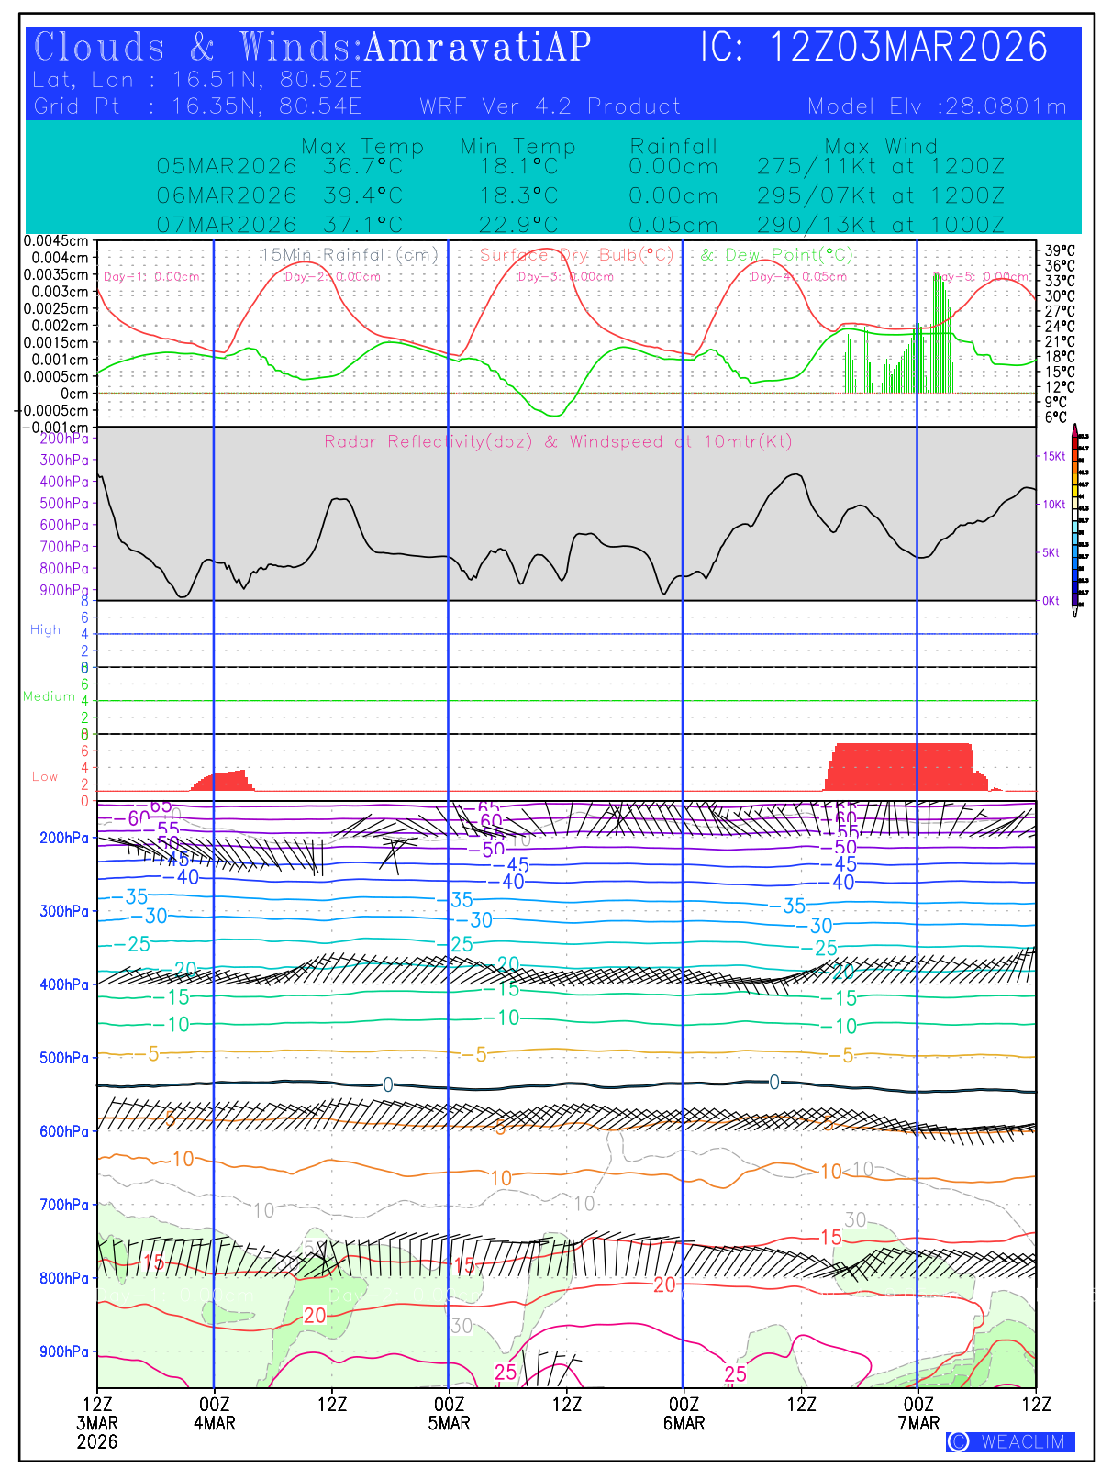This screenshot has height=1468, width=1101.
Task: Click the Max Temp column header
Action: click(362, 147)
